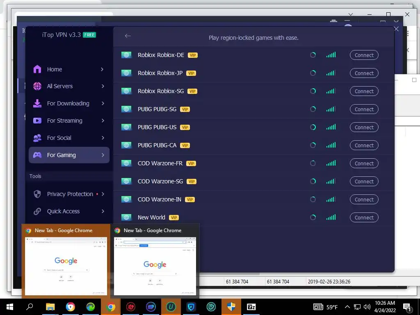Click the taskbar clock showing 10:26 AM

pyautogui.click(x=385, y=307)
